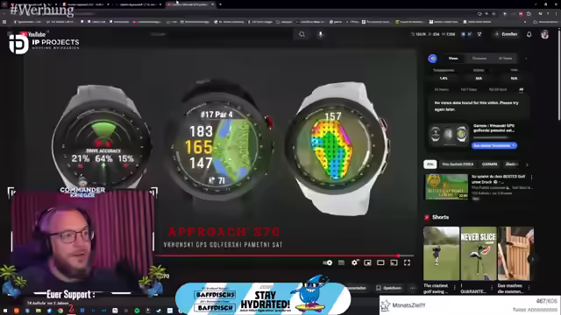The height and width of the screenshot is (315, 561).
Task: Switch to the AI tab in the stats panel
Action: pos(505,59)
